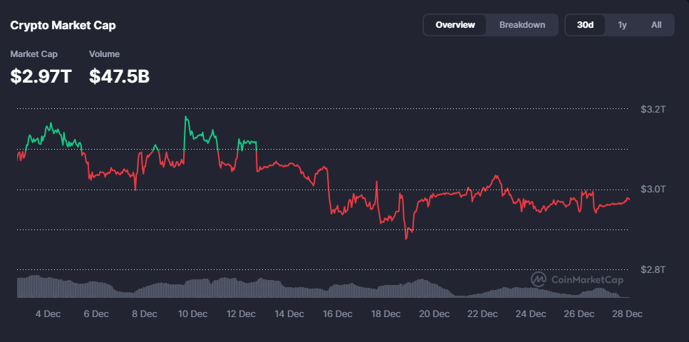
Task: Click the $3.2T y-axis label
Action: click(652, 110)
